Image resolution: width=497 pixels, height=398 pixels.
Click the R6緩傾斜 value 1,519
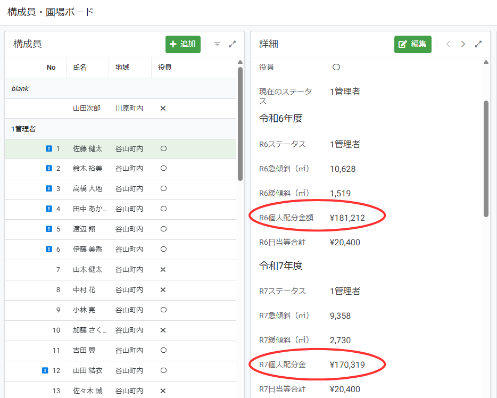pyautogui.click(x=340, y=193)
